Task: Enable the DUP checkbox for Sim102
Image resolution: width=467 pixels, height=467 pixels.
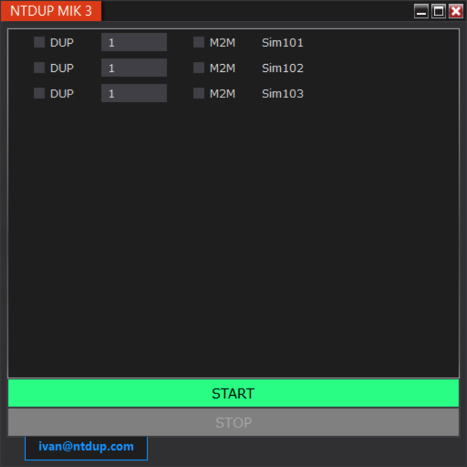Action: [39, 68]
